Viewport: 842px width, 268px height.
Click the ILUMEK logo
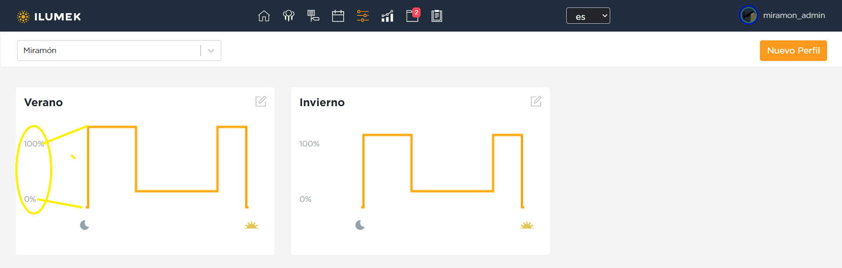(x=49, y=17)
